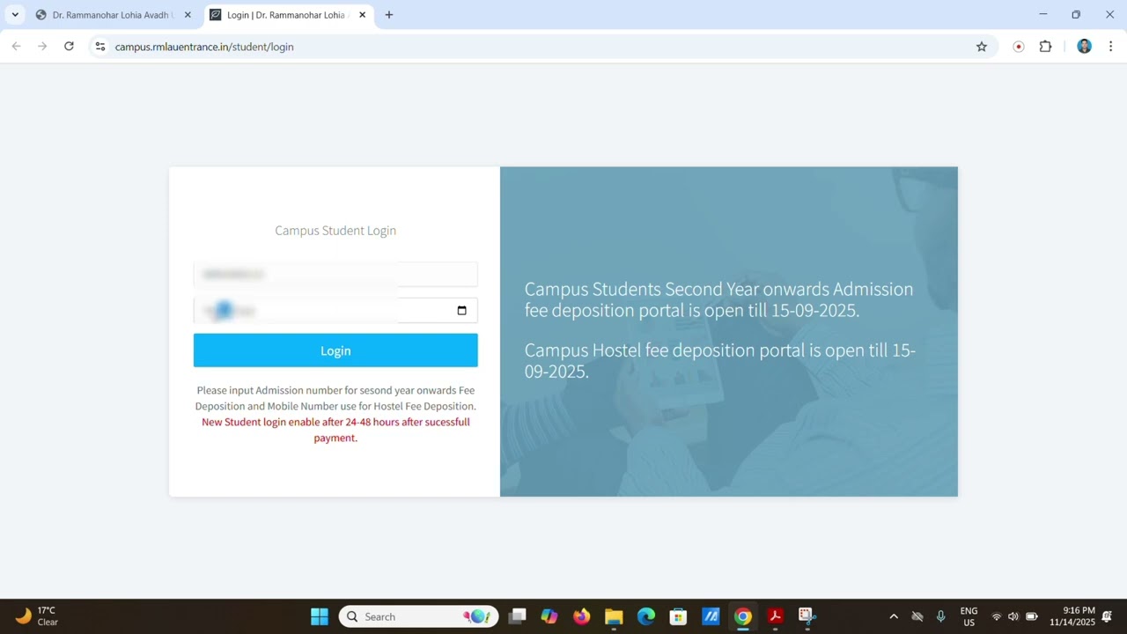Click the red record extension icon
The height and width of the screenshot is (634, 1127).
coord(1019,47)
